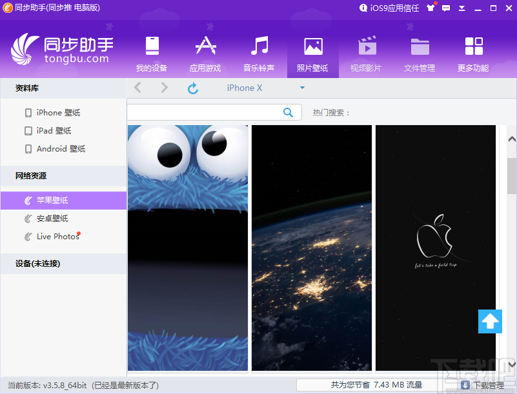Image resolution: width=517 pixels, height=394 pixels.
Task: Click the blue scroll-to-top button
Action: pyautogui.click(x=490, y=321)
